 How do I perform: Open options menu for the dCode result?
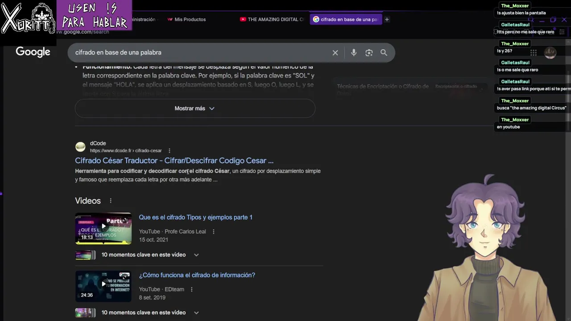click(169, 151)
